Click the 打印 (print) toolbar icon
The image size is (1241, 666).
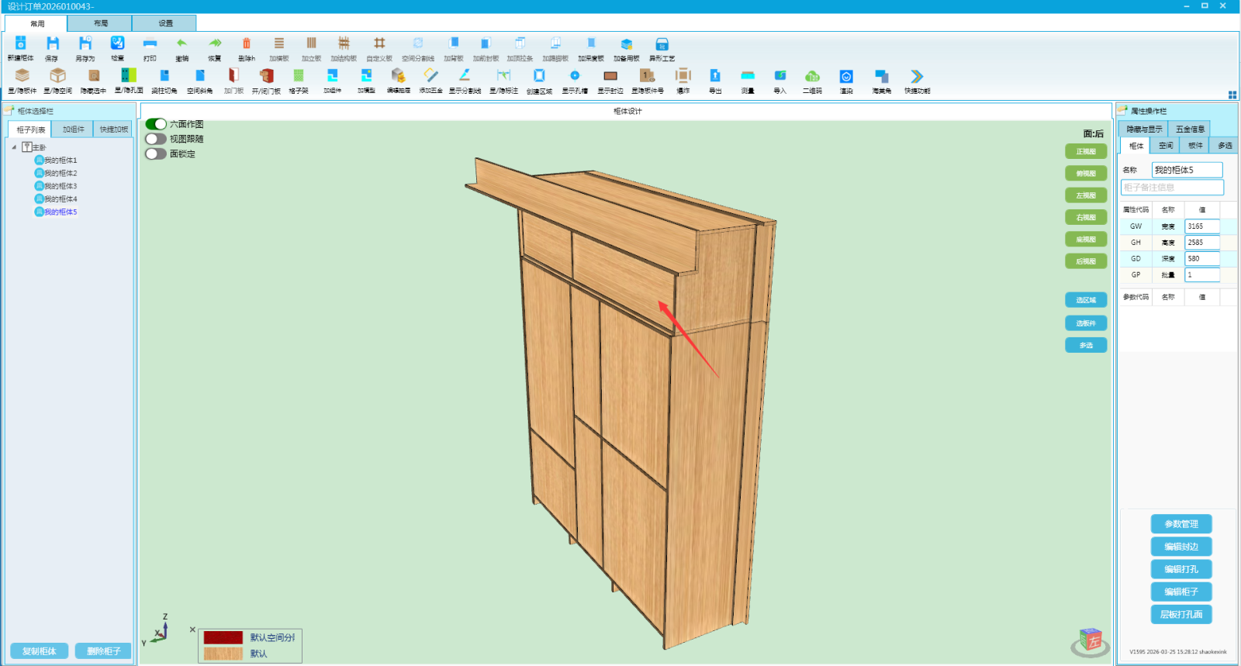[150, 44]
